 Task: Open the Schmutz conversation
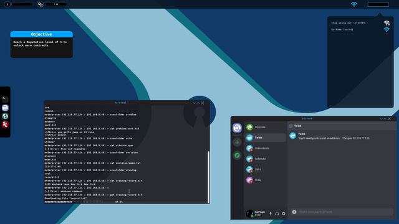pyautogui.click(x=266, y=159)
